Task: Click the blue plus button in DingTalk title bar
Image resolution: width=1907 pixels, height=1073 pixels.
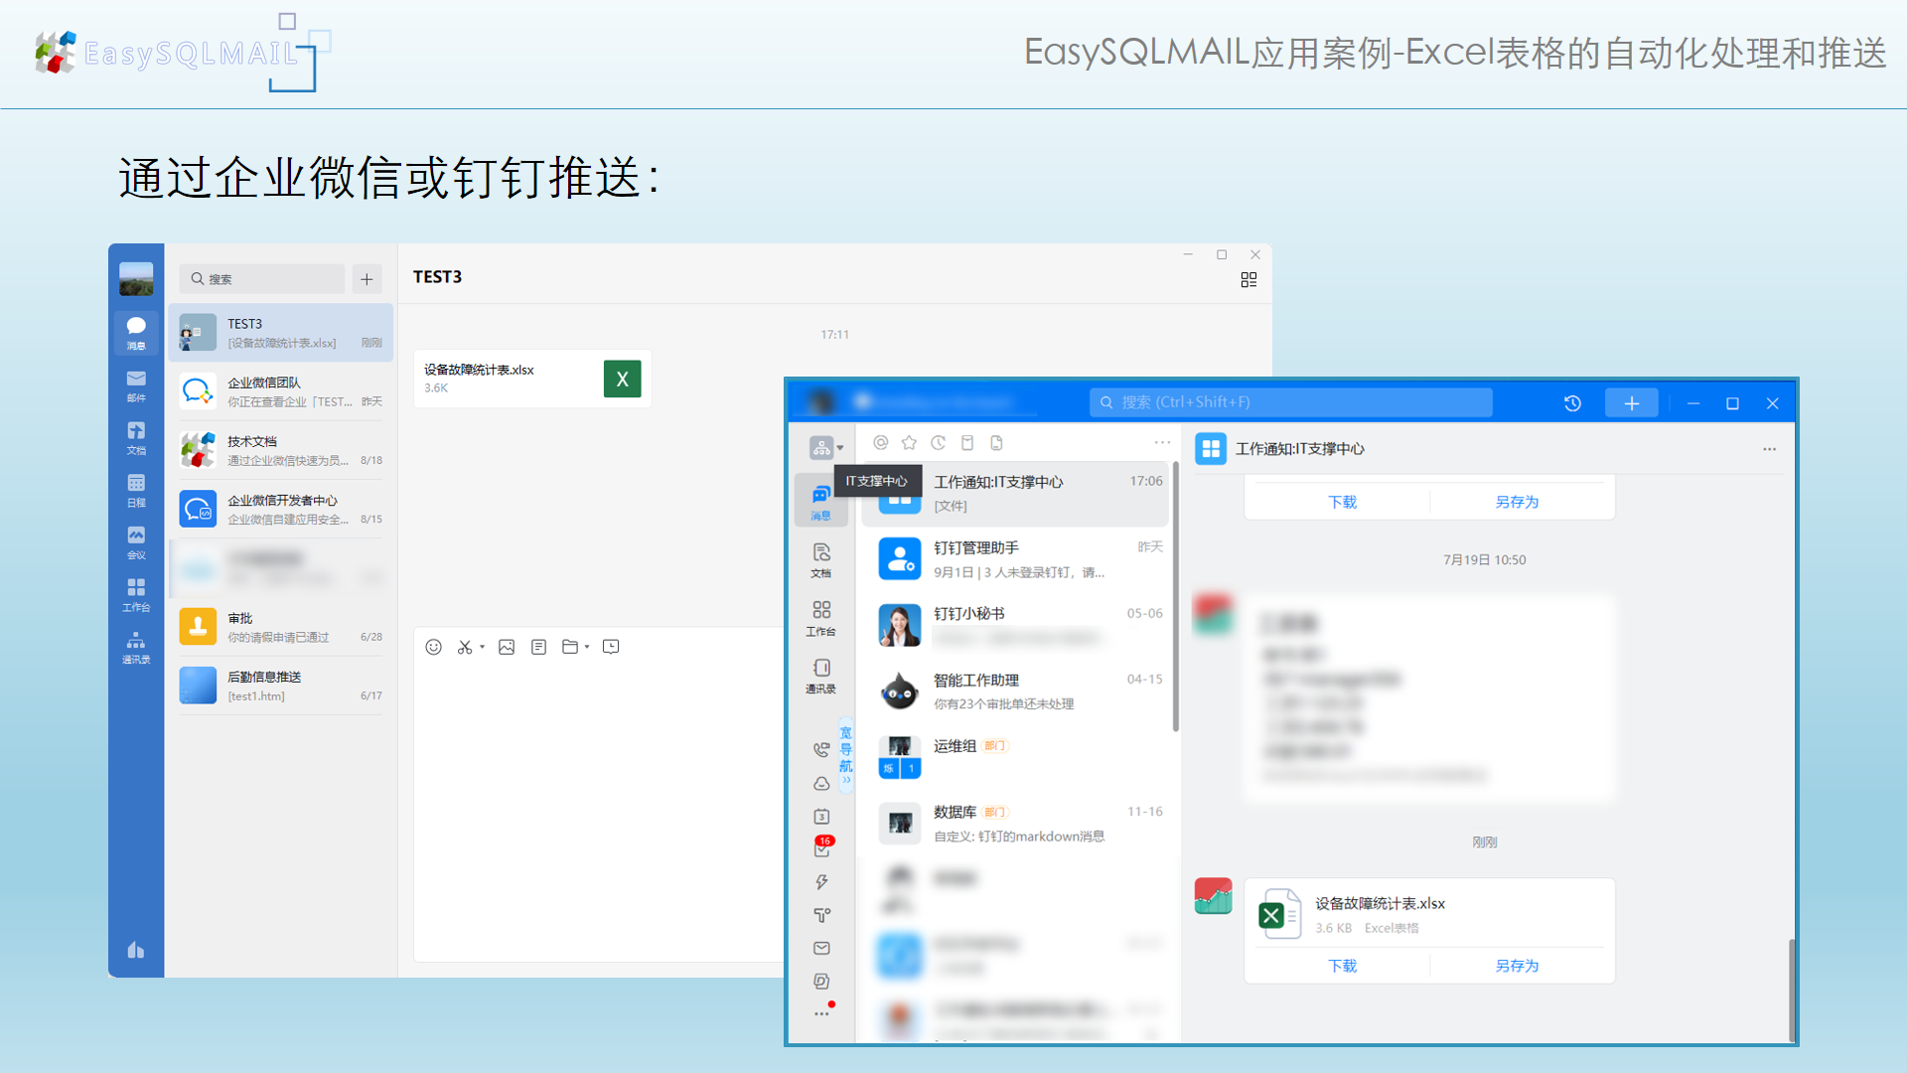Action: 1631,403
